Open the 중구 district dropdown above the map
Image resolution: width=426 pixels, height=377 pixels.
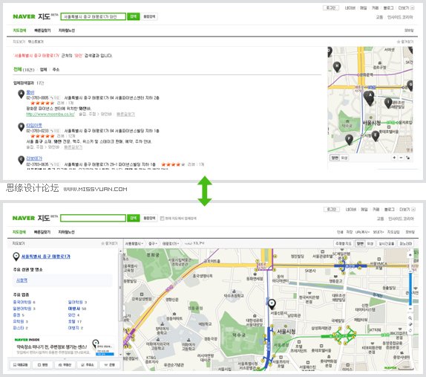point(153,243)
